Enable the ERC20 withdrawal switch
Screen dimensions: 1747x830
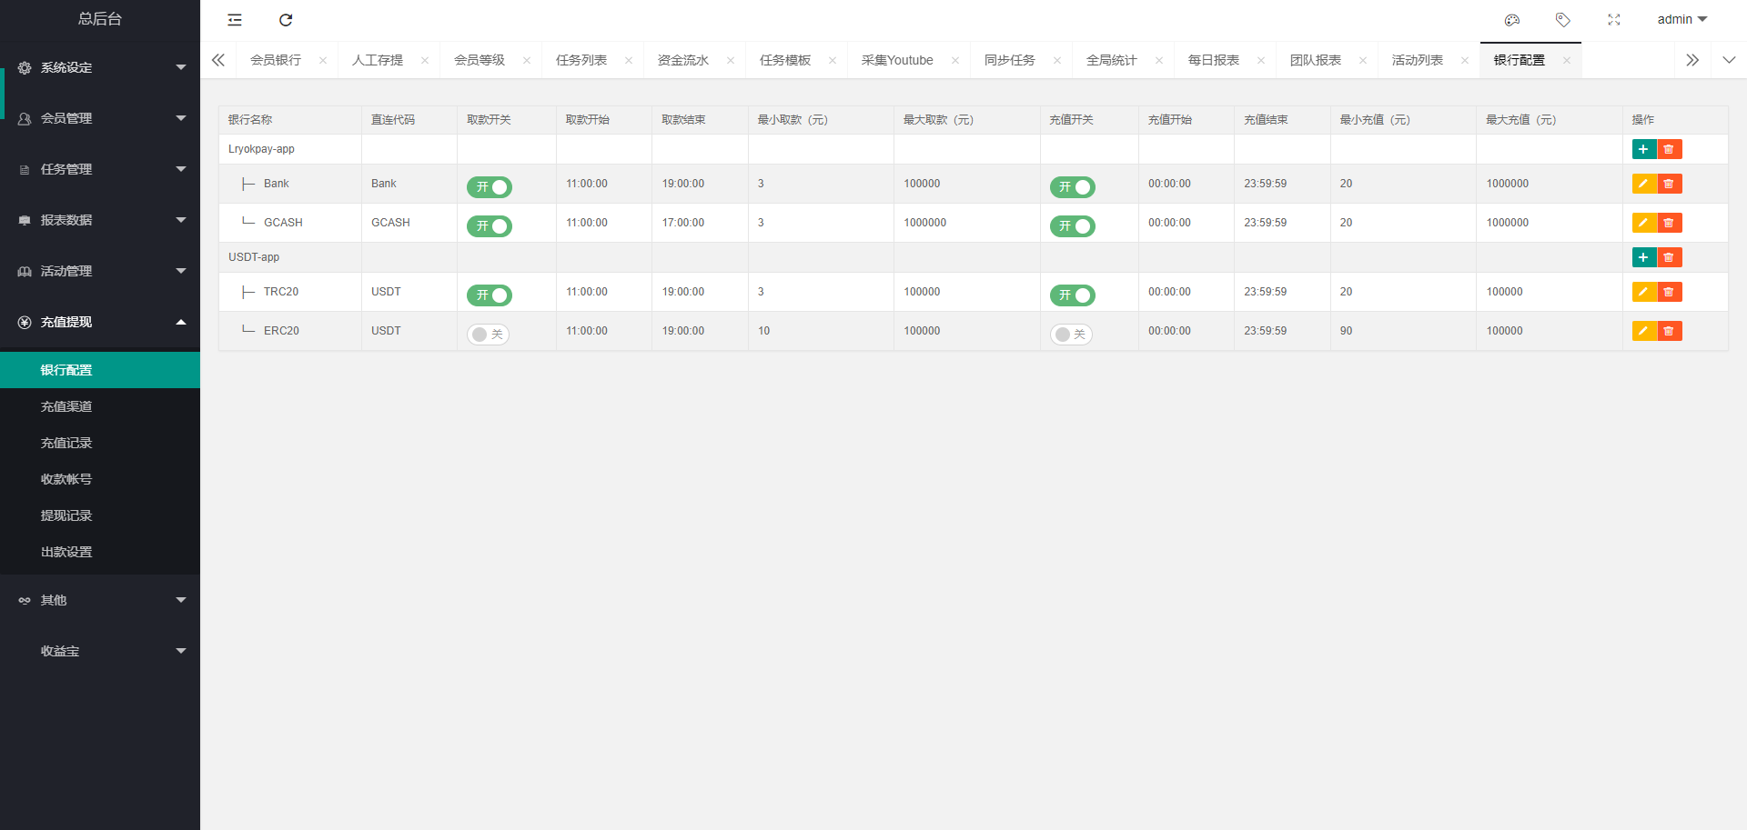[489, 335]
